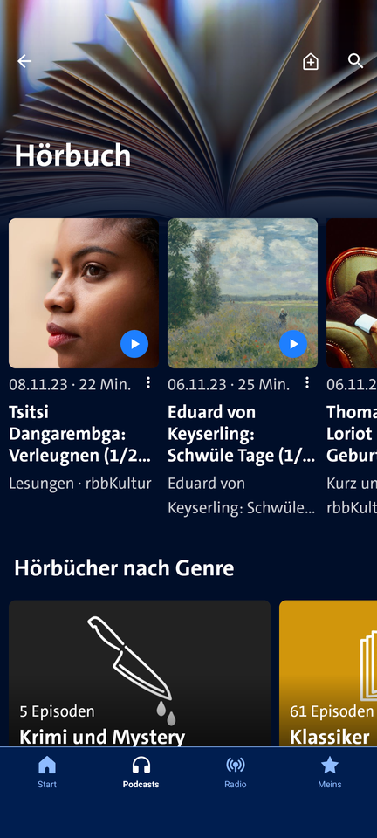Viewport: 377px width, 838px height.
Task: Tap the Hörbücher nach Genre heading
Action: coord(124,568)
